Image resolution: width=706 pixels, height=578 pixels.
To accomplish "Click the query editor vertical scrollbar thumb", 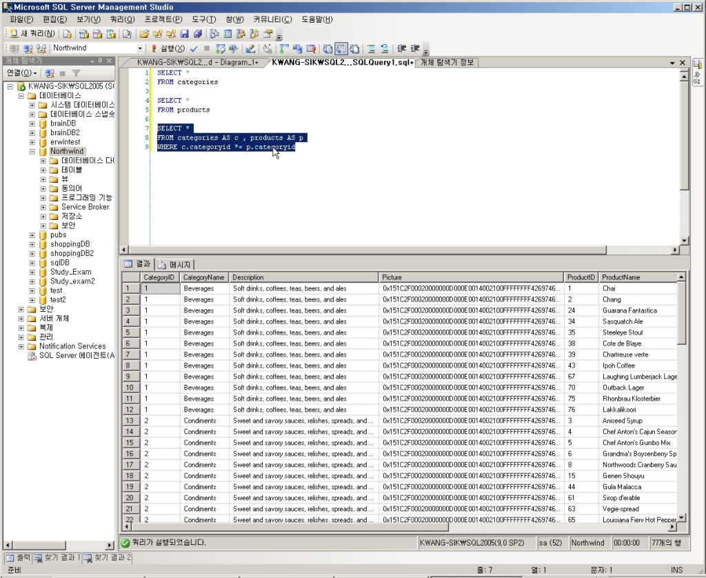I will tap(684, 135).
